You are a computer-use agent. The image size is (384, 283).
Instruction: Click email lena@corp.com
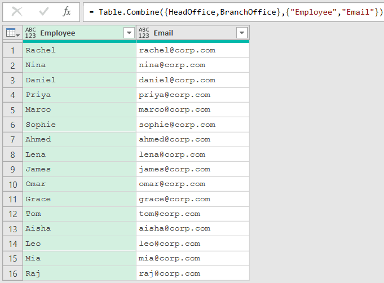[x=172, y=154]
